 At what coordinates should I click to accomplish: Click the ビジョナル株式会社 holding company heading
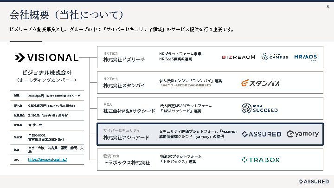pos(47,73)
